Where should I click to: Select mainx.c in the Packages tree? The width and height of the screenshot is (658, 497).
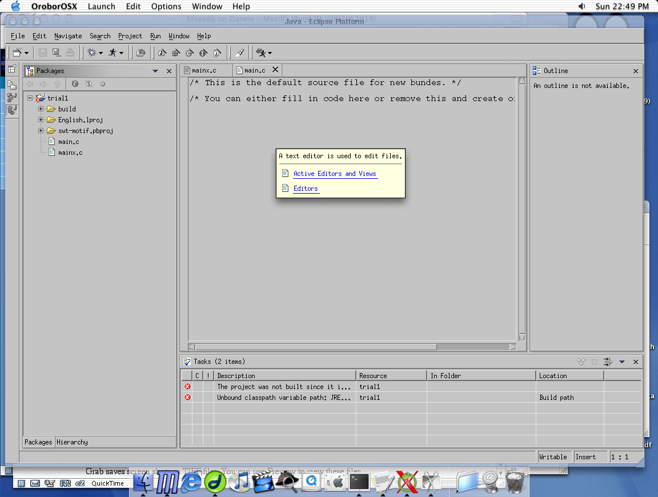[70, 153]
